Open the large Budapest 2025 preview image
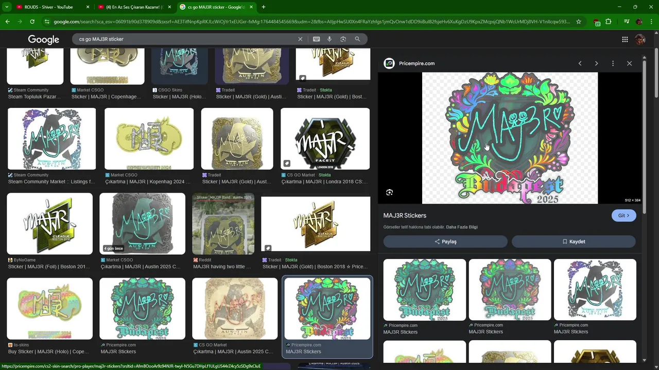The image size is (659, 370). [x=510, y=138]
